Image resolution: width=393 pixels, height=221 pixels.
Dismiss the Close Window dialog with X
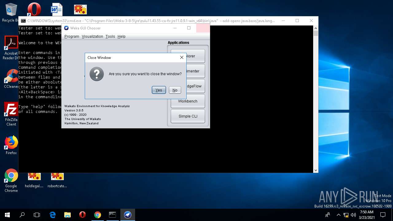[181, 57]
